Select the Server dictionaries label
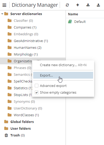104x145 pixels. [x=26, y=14]
